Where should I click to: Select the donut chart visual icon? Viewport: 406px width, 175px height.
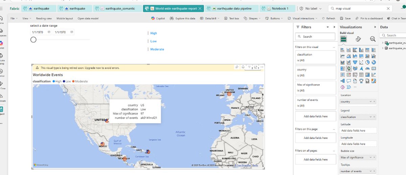pos(374,62)
